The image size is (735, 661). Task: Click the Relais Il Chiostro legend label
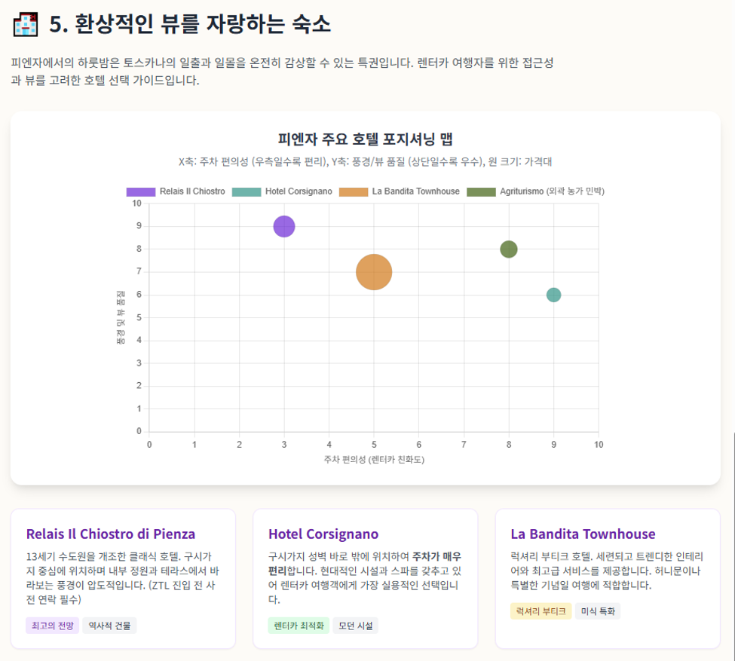(x=192, y=191)
